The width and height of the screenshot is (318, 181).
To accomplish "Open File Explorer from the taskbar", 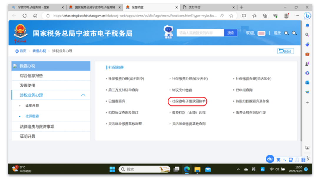I will (x=197, y=169).
